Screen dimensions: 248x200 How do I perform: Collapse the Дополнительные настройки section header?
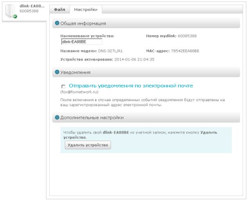tap(146, 118)
